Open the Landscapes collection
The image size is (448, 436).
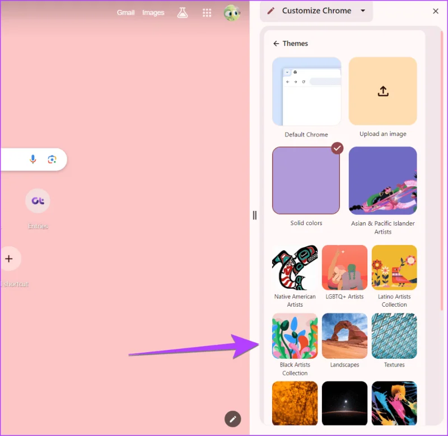344,336
